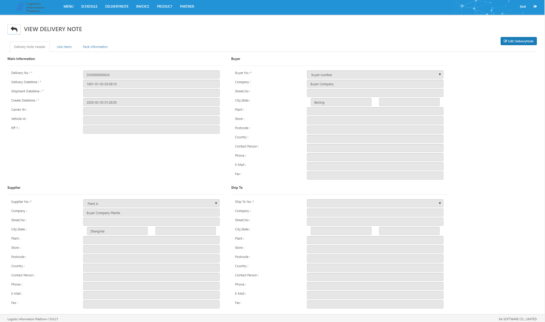545x322 pixels.
Task: Click the Buyer E-Mail field
Action: tap(375, 166)
